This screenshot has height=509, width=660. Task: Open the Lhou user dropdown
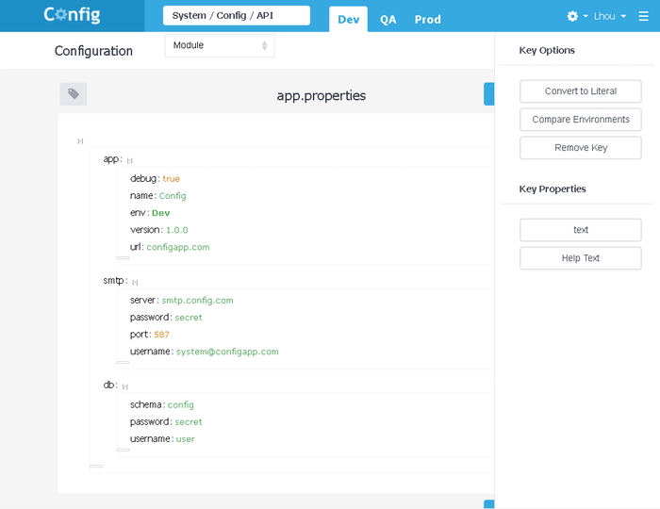(x=610, y=16)
